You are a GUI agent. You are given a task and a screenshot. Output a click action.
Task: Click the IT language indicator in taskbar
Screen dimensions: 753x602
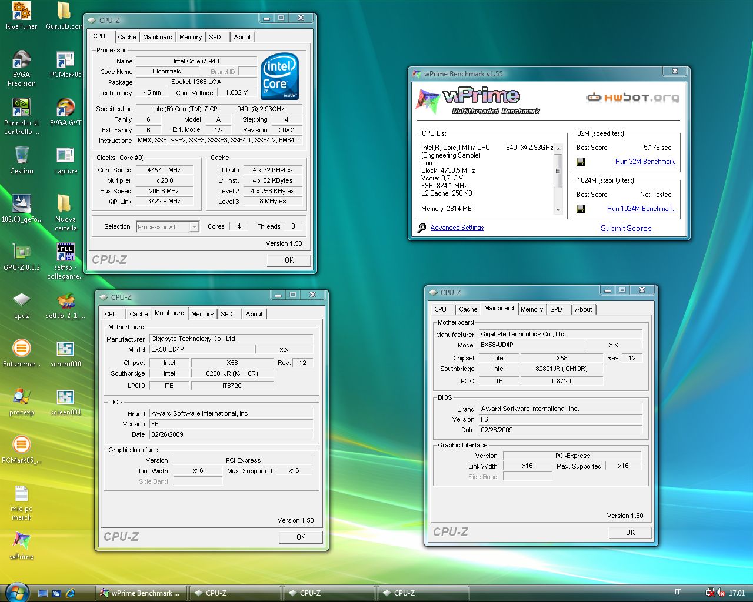coord(677,593)
